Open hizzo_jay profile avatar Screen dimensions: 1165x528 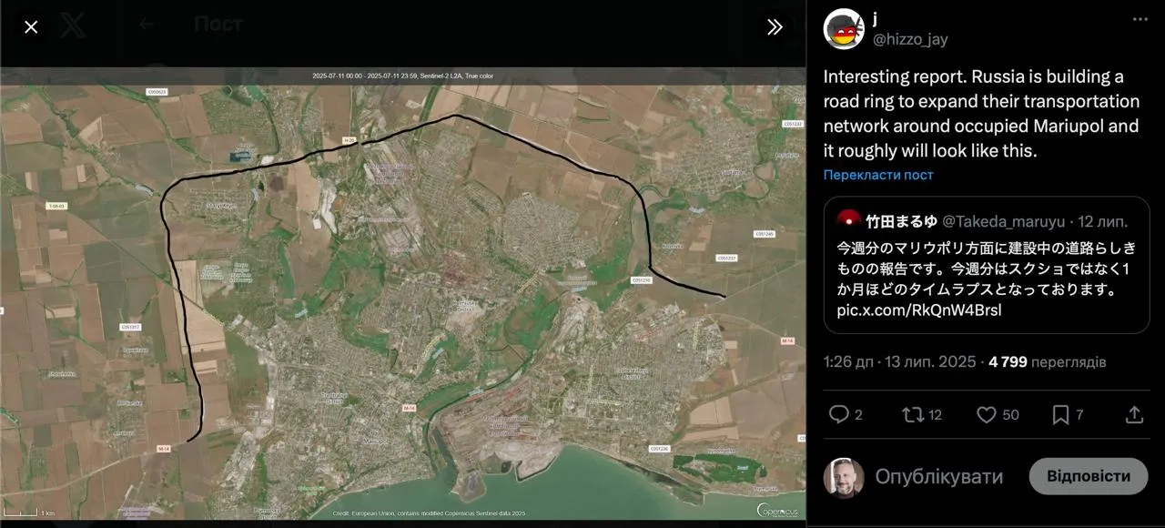pos(843,29)
